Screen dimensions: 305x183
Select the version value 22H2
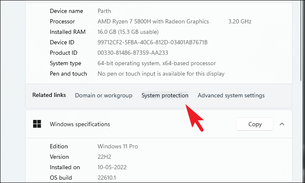coord(104,157)
